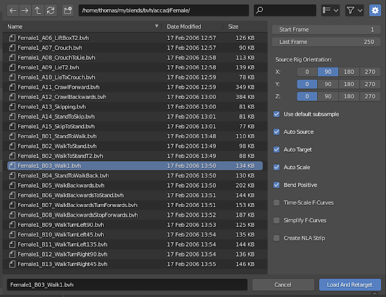Sort by Size column
Screen dimensions: 386x297
244,27
